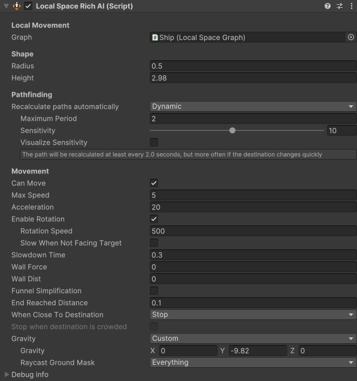Enable Visualize Sensitivity checkbox
This screenshot has width=357, height=381.
154,142
